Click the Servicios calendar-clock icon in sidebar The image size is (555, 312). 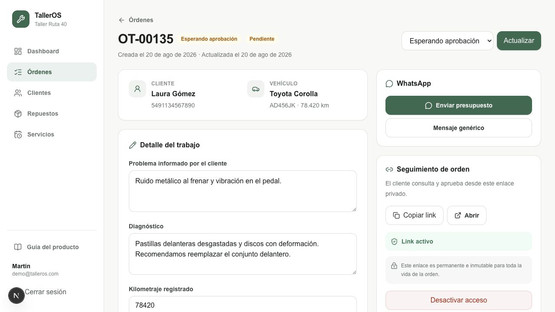point(18,135)
